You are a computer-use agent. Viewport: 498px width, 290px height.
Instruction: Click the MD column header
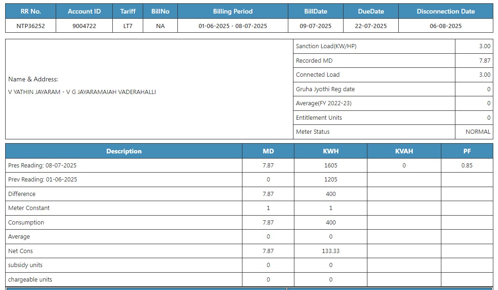(268, 152)
